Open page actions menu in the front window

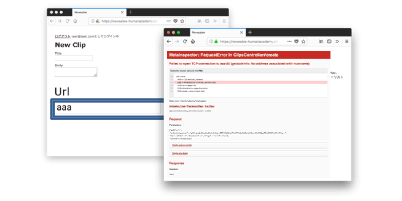pos(289,42)
